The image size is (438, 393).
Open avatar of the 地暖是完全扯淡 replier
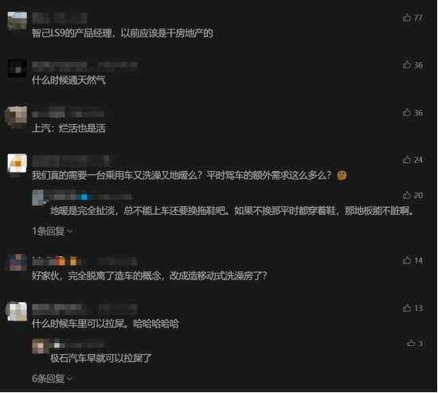[x=38, y=197]
